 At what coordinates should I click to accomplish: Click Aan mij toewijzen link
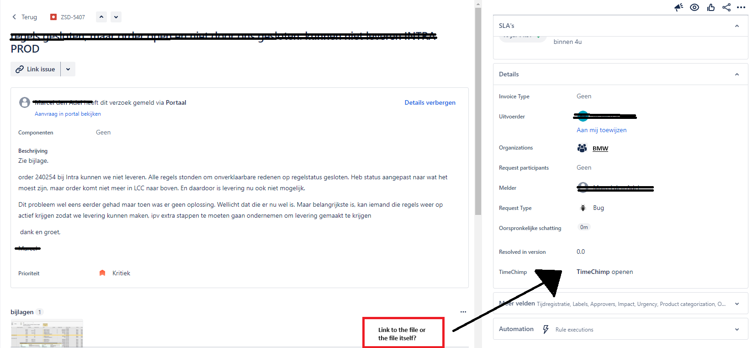601,130
